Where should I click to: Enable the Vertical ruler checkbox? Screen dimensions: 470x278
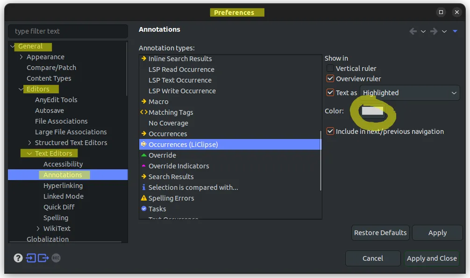330,69
